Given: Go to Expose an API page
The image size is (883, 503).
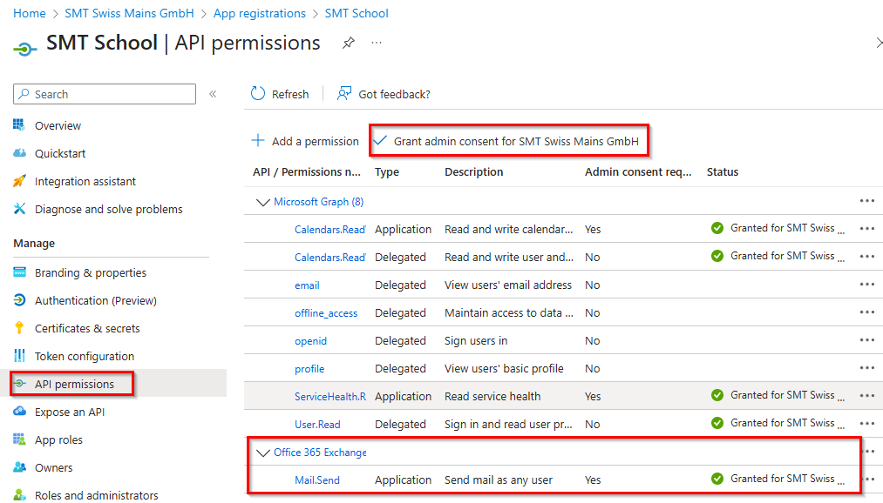Looking at the screenshot, I should click(71, 412).
